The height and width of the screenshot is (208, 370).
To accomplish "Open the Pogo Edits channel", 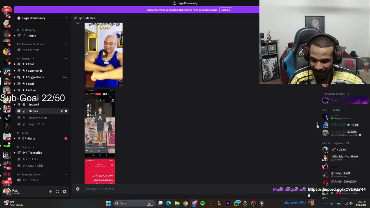I will [x=42, y=124].
